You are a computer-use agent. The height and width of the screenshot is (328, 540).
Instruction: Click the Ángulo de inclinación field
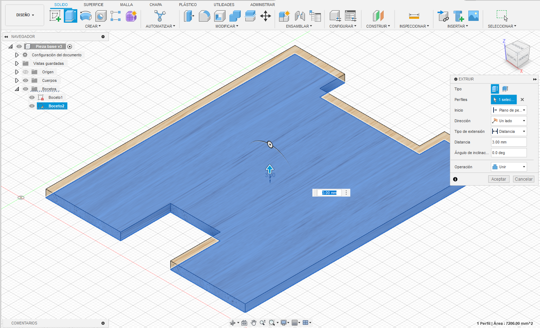tap(509, 153)
